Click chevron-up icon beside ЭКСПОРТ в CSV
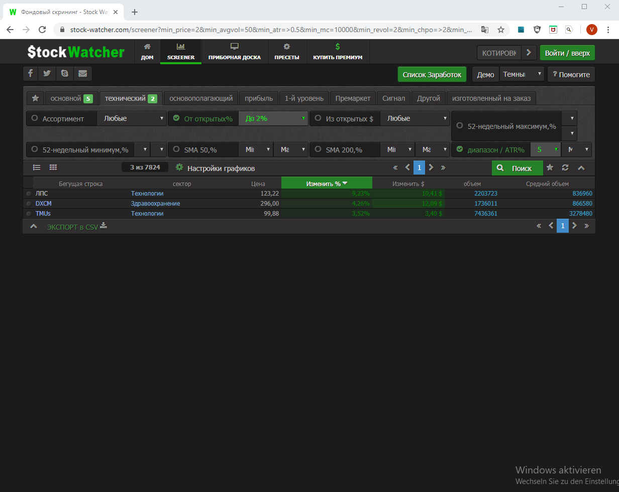 [33, 227]
